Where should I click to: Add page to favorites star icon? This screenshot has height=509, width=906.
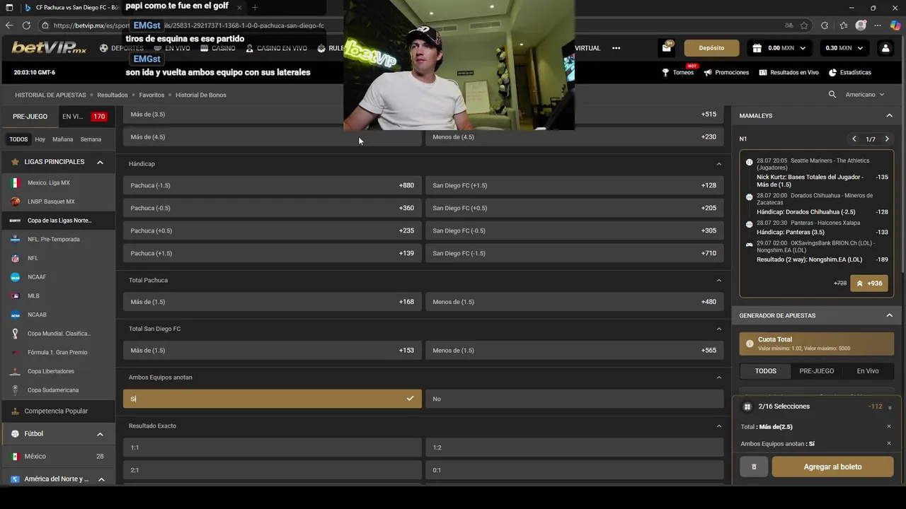pyautogui.click(x=804, y=25)
